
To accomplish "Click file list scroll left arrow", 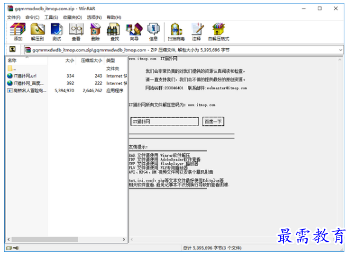I will click(8, 239).
